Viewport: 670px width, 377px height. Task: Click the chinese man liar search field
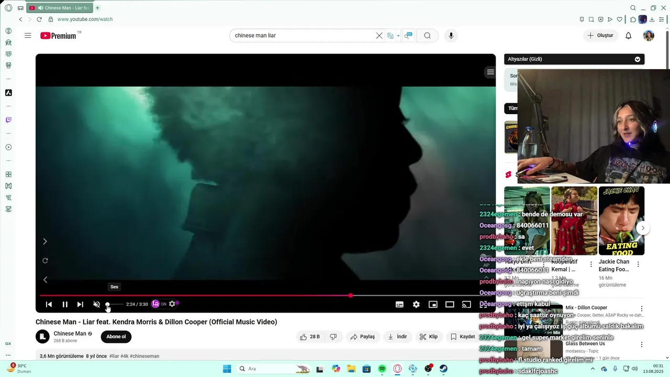[x=304, y=36]
